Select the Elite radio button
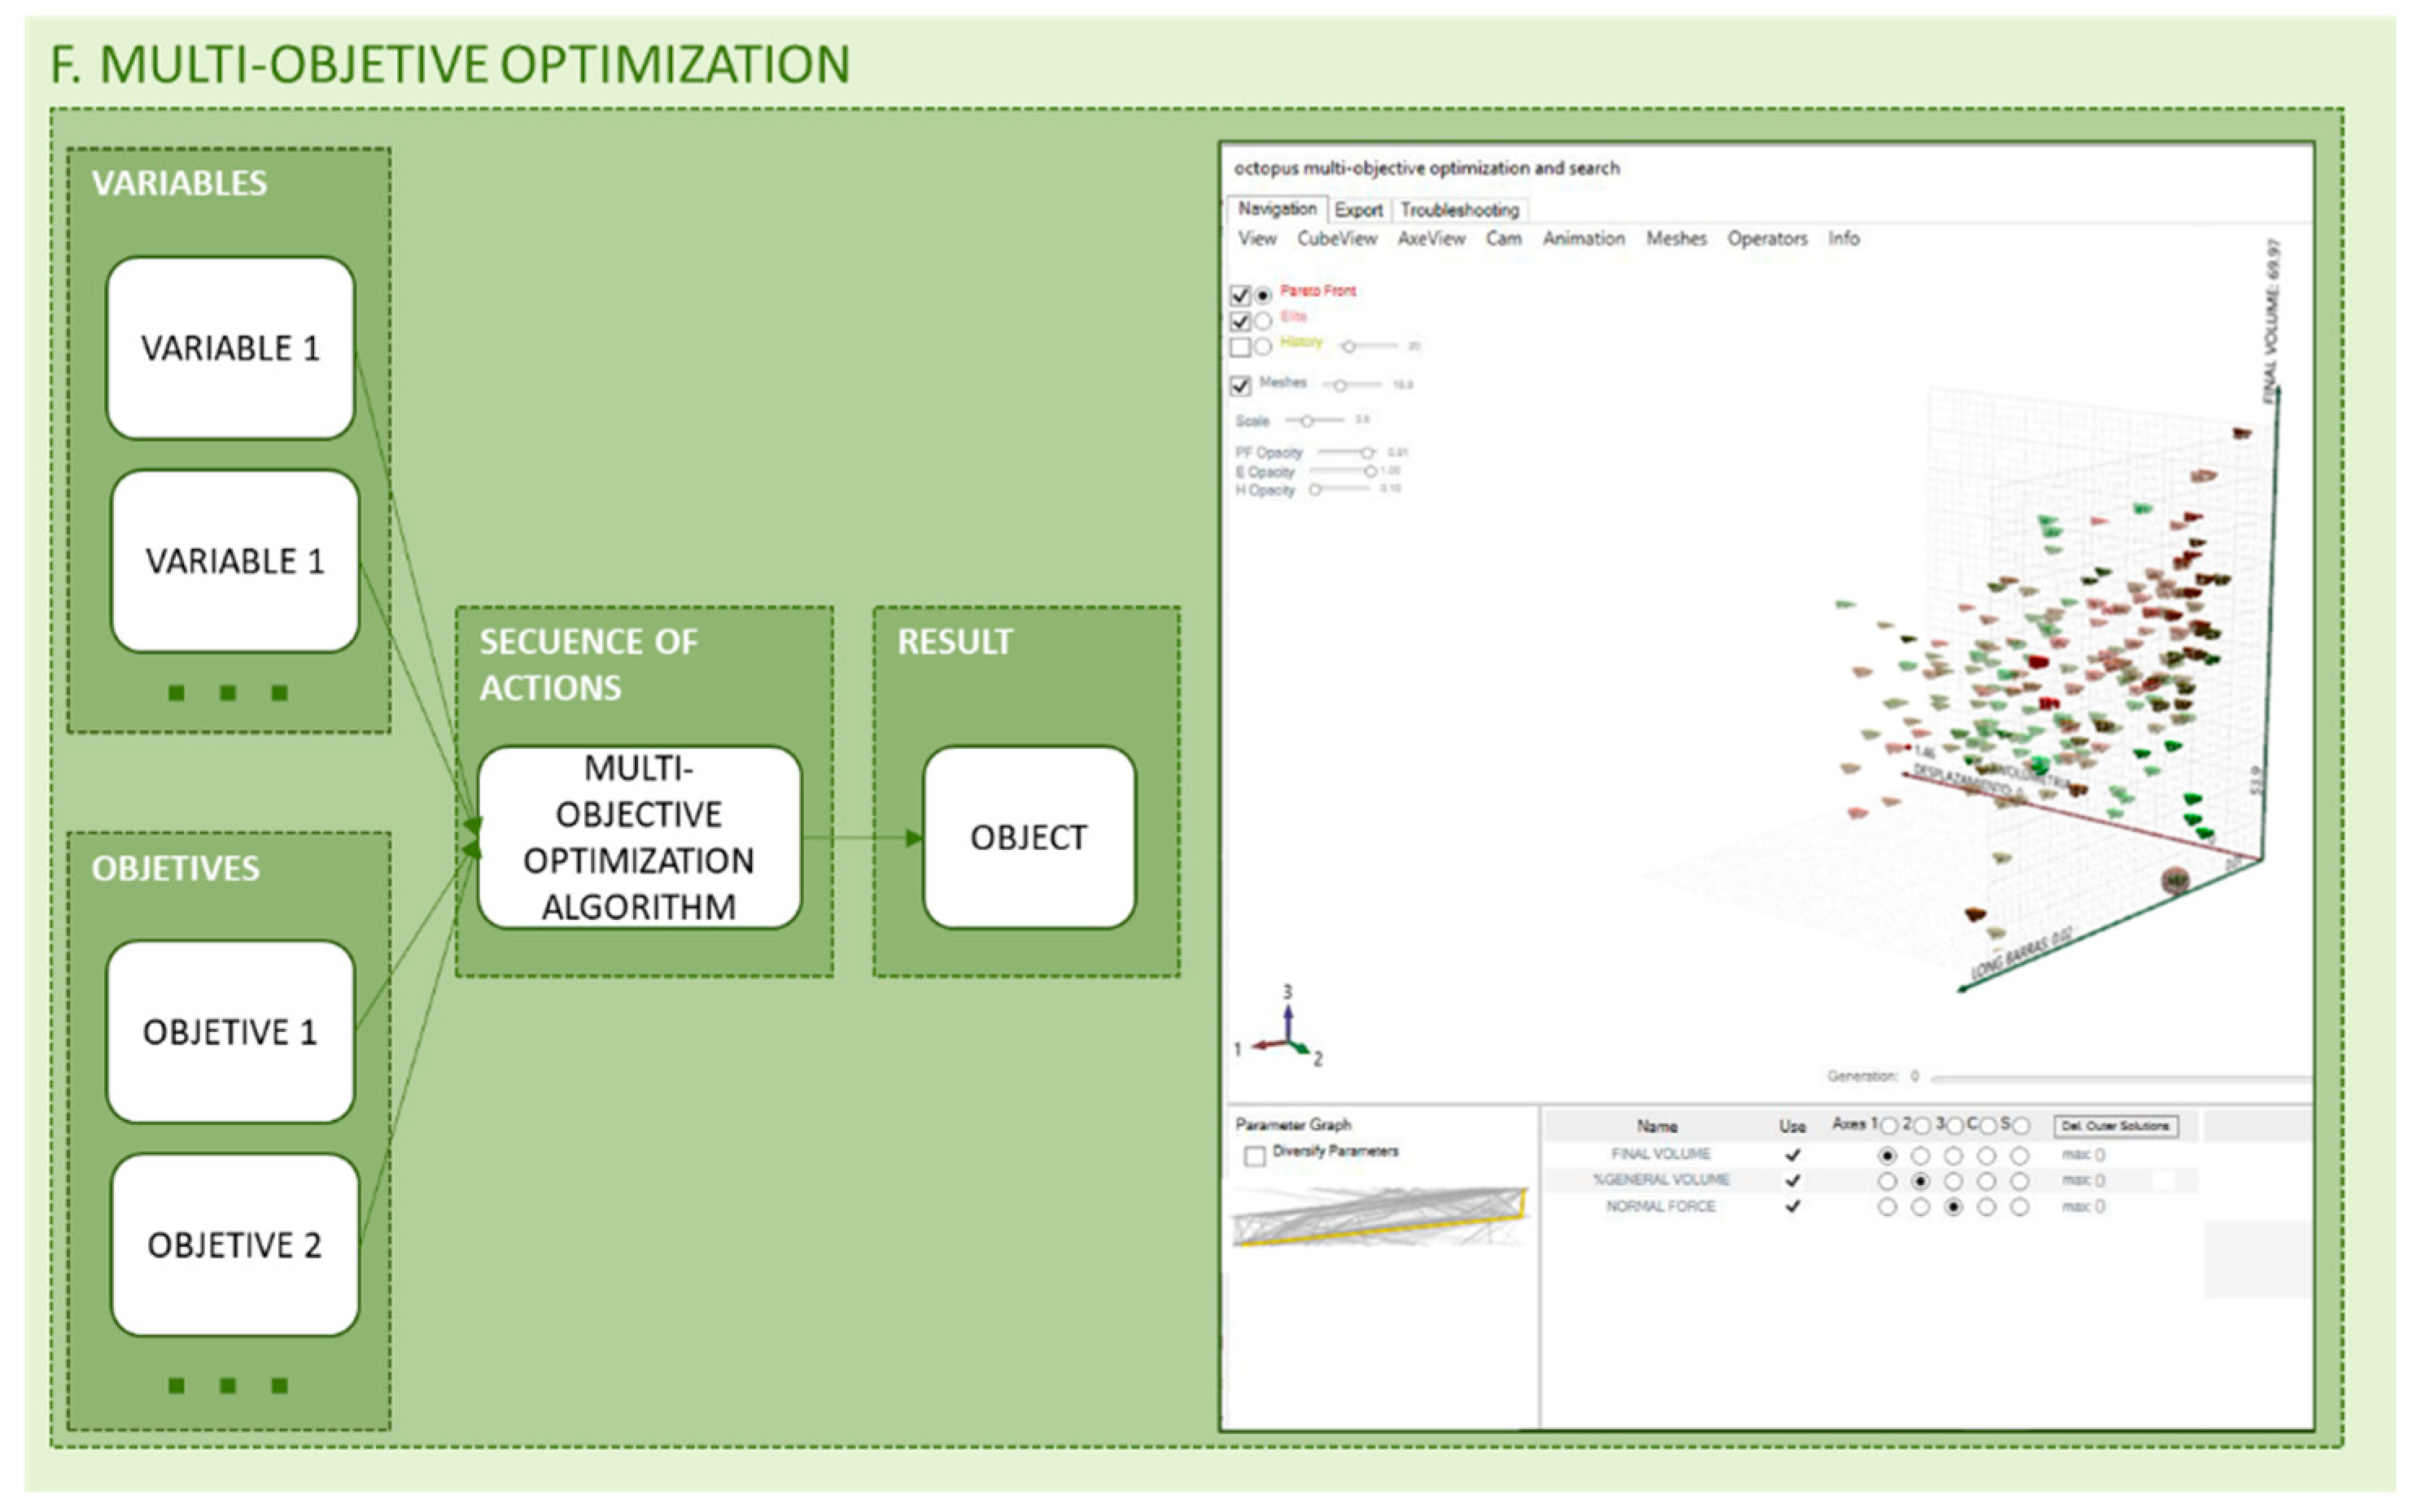This screenshot has height=1512, width=2412. [1264, 321]
